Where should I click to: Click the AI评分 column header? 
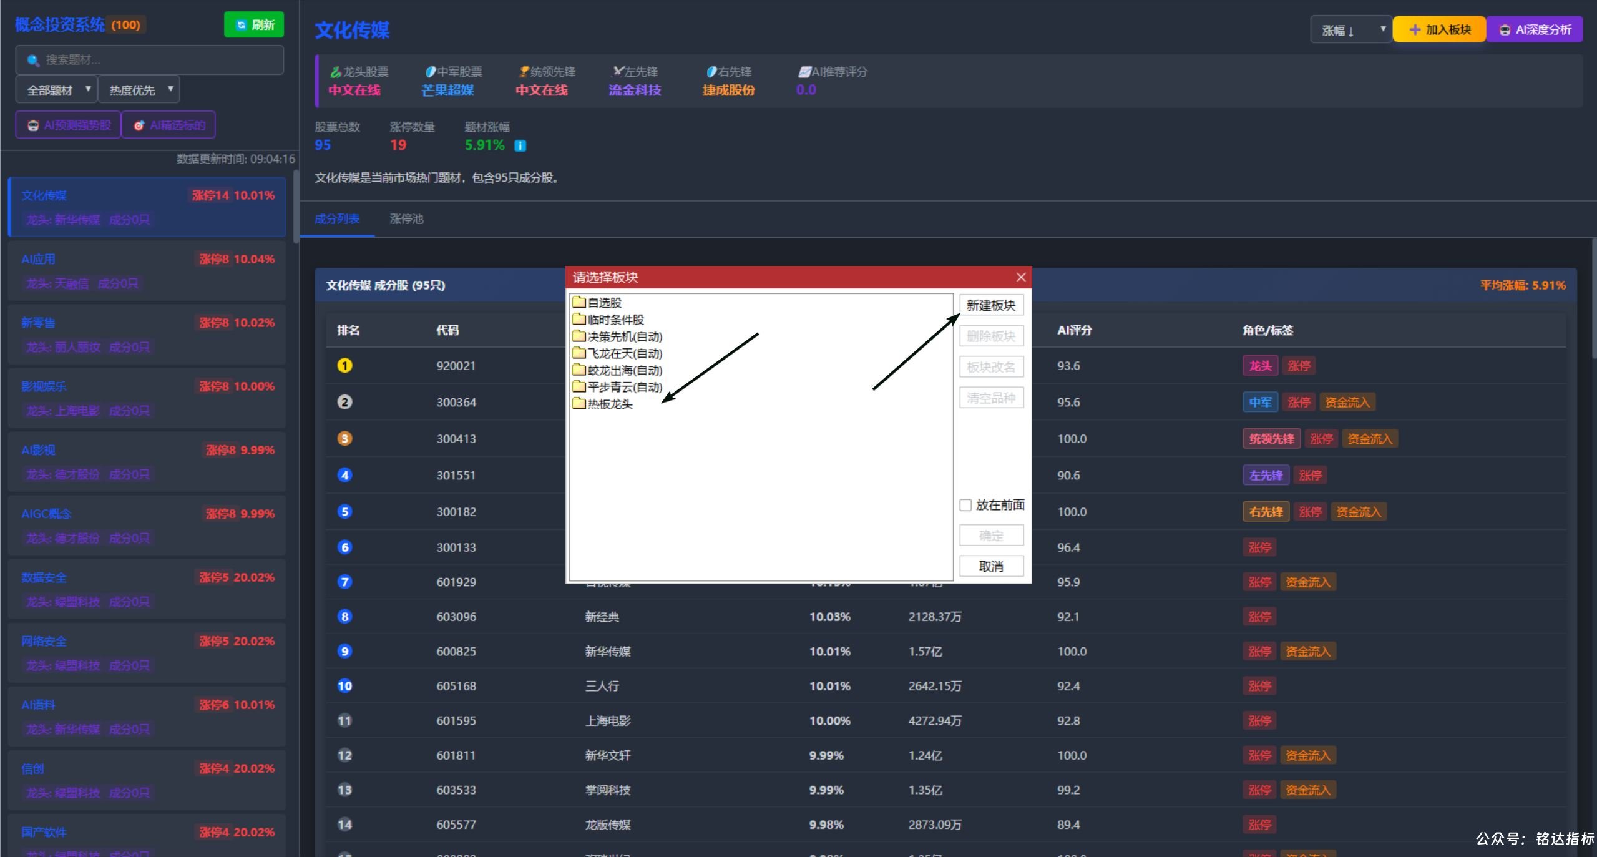(x=1075, y=330)
